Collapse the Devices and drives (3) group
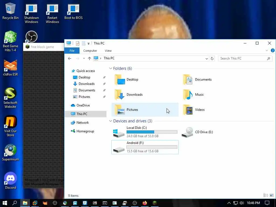 pyautogui.click(x=111, y=121)
